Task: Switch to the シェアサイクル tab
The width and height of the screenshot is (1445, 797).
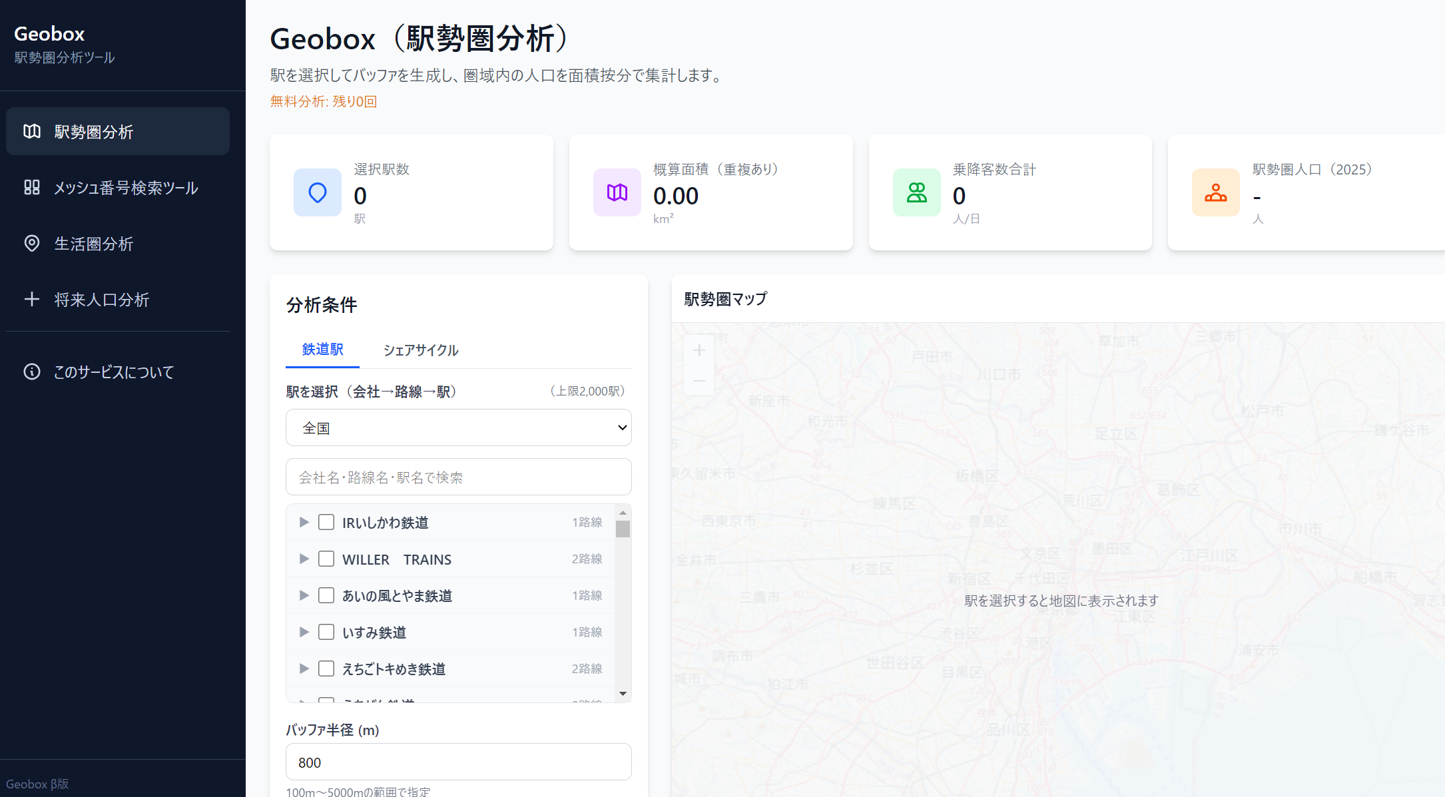Action: (x=420, y=350)
